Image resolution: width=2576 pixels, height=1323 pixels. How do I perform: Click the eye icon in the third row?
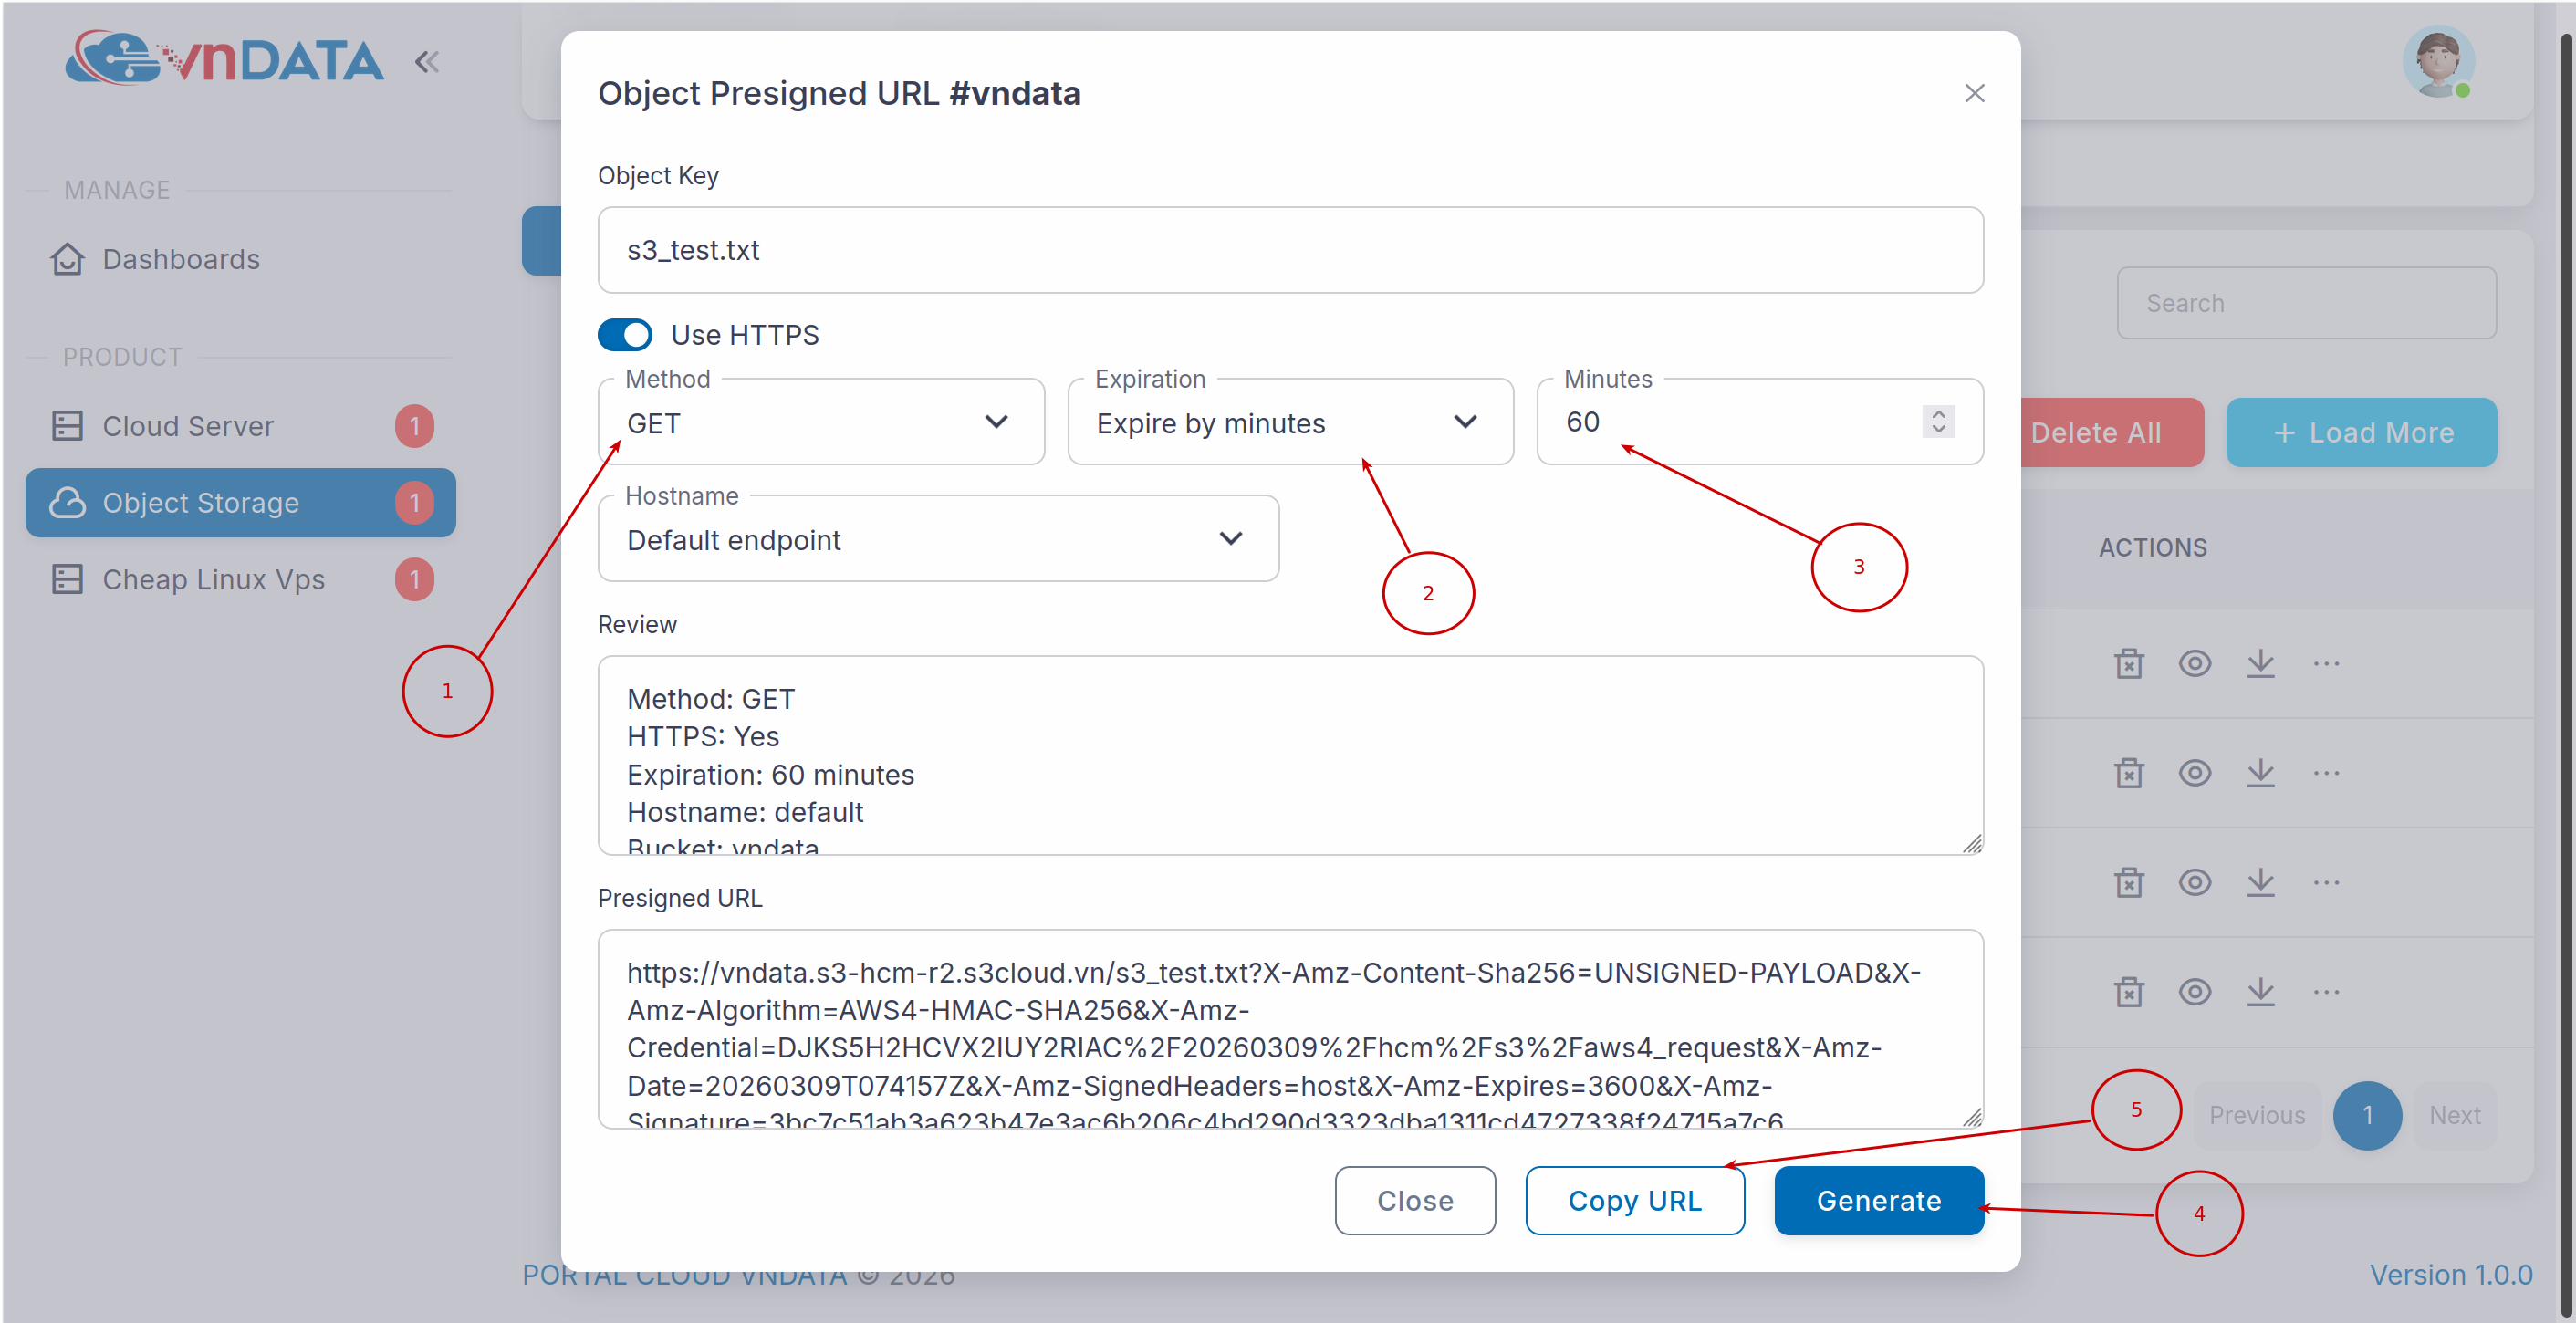(x=2194, y=882)
